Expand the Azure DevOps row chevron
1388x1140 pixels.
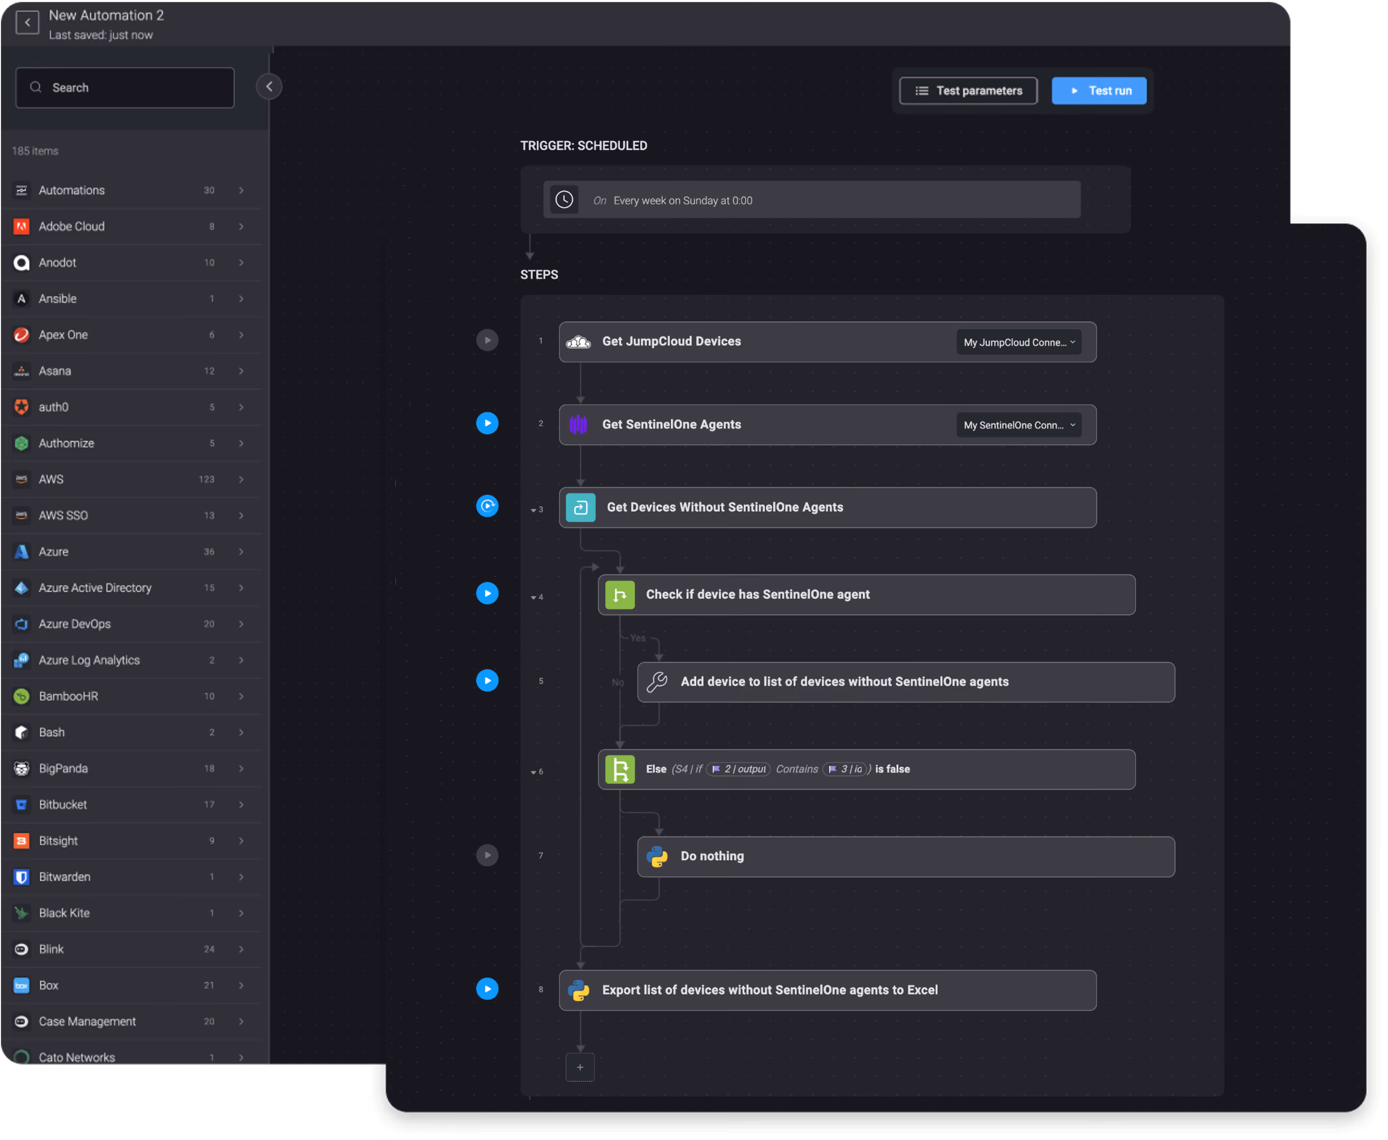click(x=242, y=624)
